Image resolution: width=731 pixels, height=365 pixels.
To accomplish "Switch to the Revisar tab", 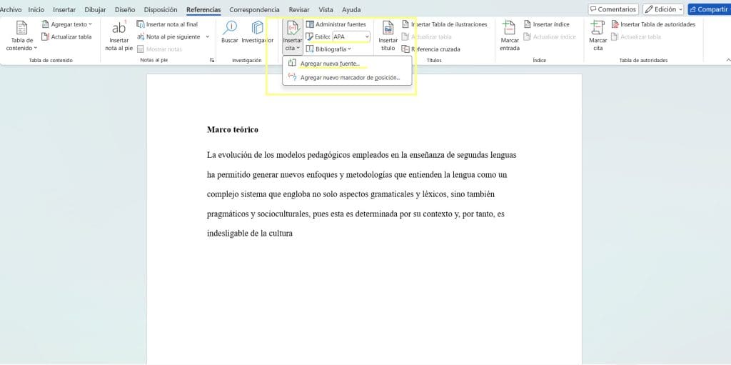I will [x=299, y=9].
